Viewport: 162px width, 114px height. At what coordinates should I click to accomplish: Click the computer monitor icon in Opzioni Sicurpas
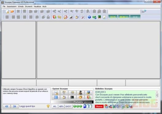tap(89, 93)
